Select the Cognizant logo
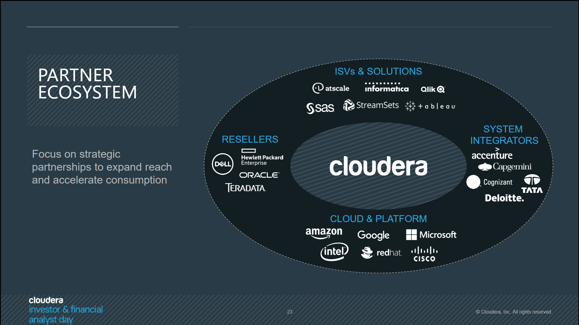Viewport: 579px width, 325px height. 489,182
